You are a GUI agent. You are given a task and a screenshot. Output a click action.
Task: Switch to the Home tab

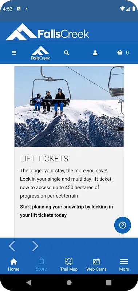point(13,265)
